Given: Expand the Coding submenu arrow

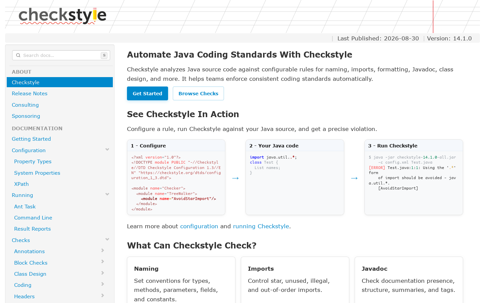Looking at the screenshot, I should point(103,284).
